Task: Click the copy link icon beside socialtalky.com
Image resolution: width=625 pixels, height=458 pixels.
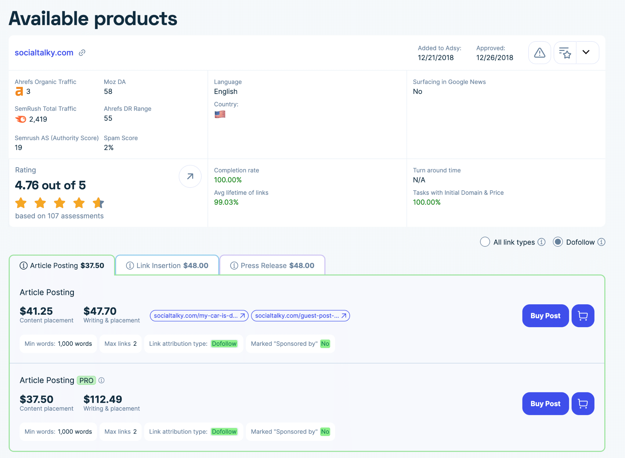Action: click(x=82, y=53)
